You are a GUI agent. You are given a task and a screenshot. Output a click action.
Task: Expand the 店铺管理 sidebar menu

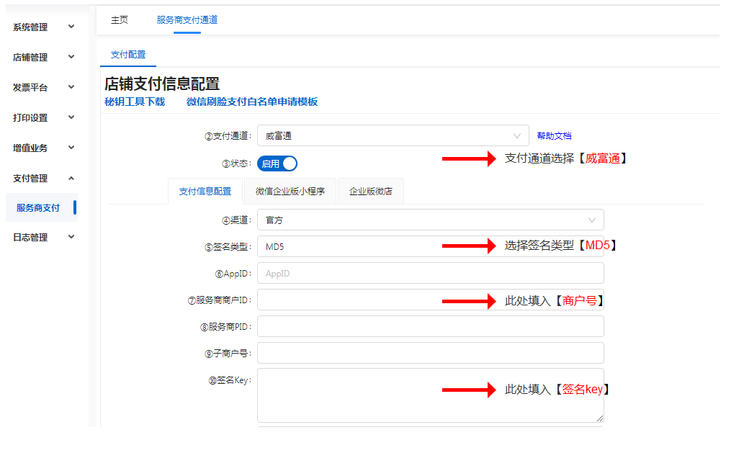[x=43, y=58]
